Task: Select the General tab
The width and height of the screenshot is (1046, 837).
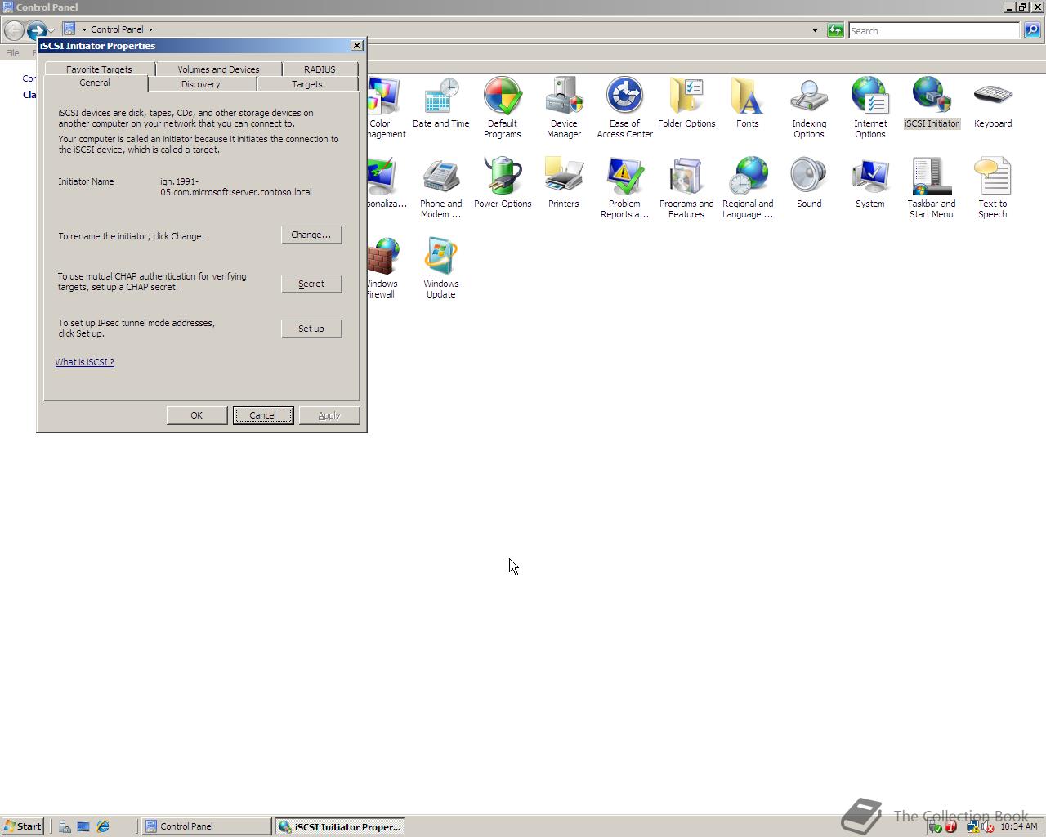Action: pyautogui.click(x=95, y=83)
